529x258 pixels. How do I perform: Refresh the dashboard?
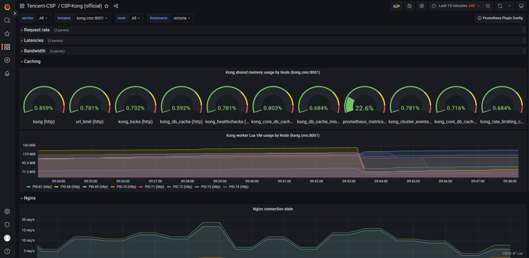[500, 6]
